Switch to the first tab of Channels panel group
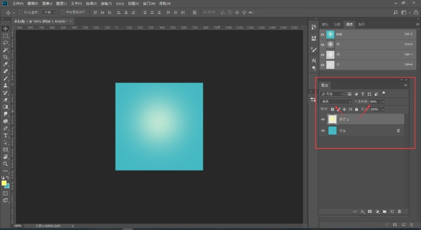The height and width of the screenshot is (230, 421). (325, 25)
